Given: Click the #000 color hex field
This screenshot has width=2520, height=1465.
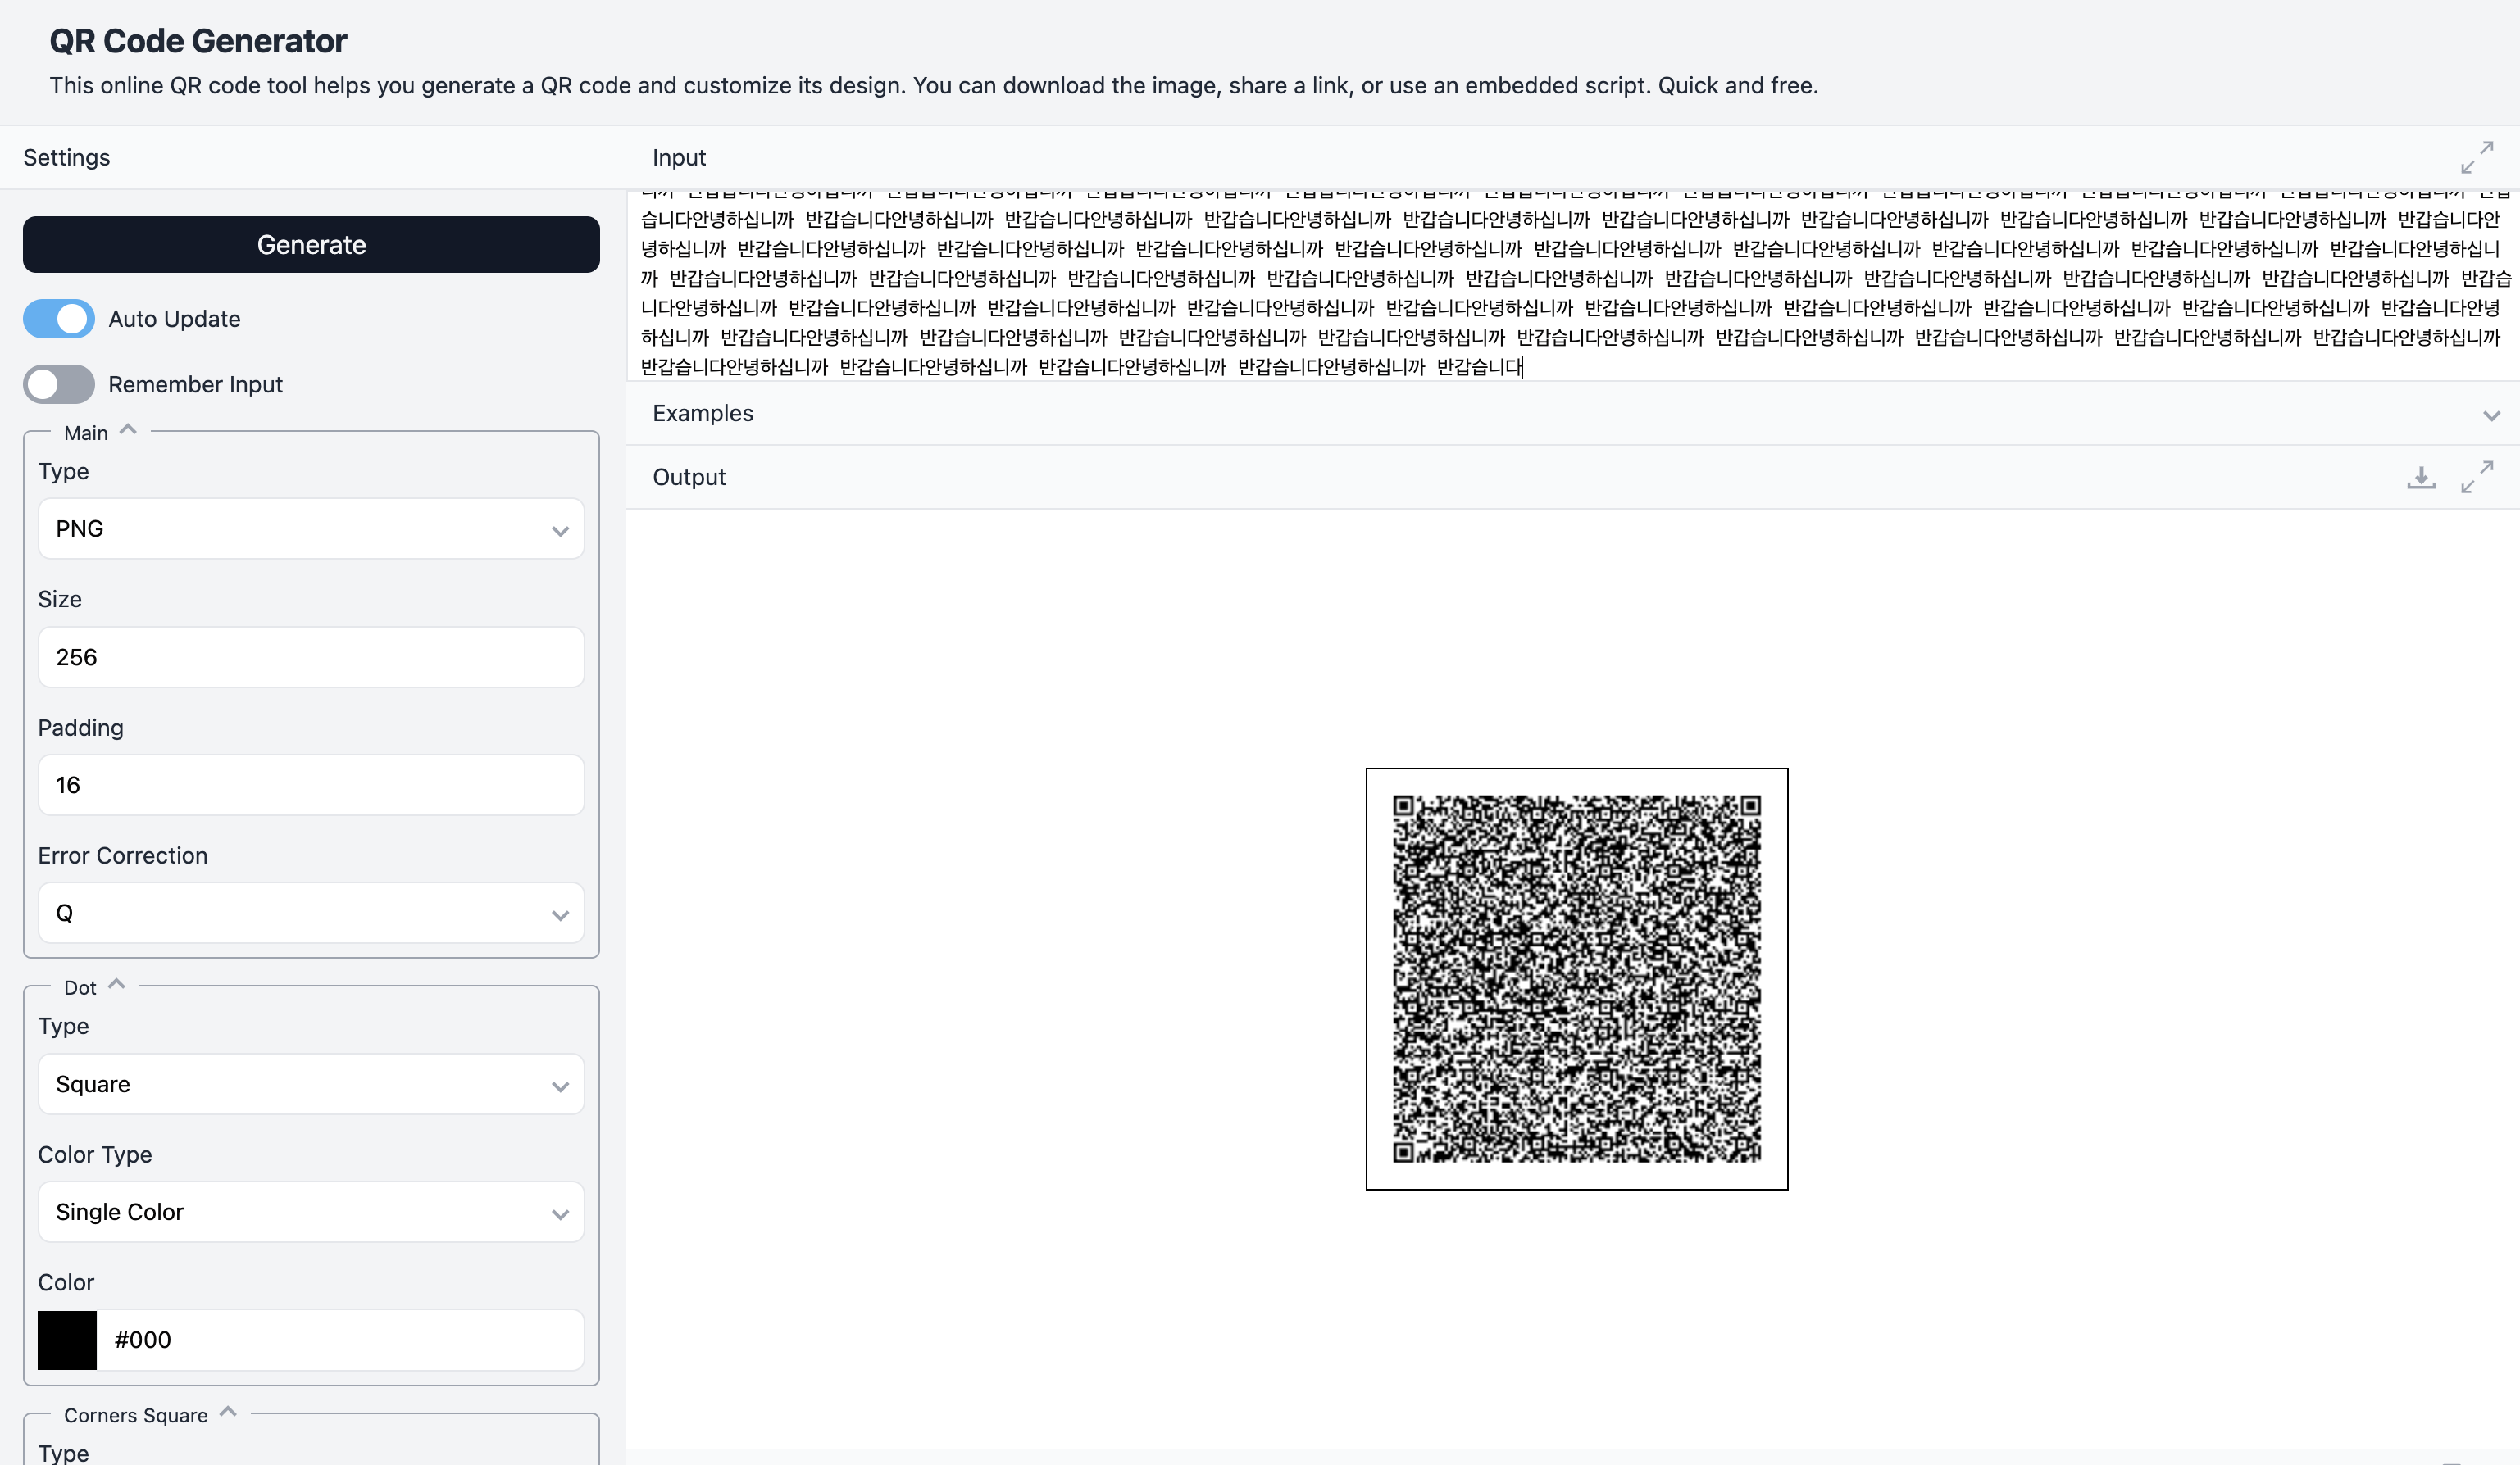Looking at the screenshot, I should point(340,1340).
